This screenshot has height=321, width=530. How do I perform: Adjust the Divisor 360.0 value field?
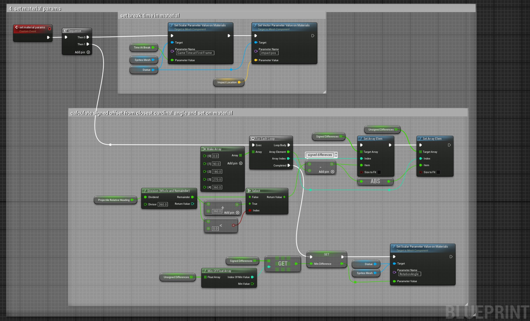(x=163, y=204)
